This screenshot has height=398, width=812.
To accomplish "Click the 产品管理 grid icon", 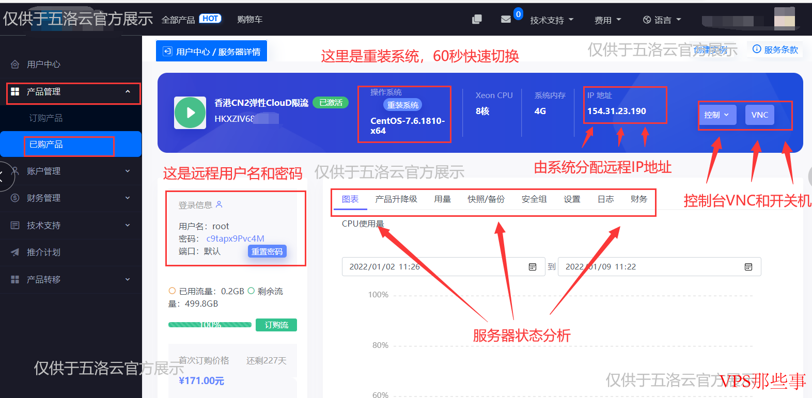I will 15,91.
